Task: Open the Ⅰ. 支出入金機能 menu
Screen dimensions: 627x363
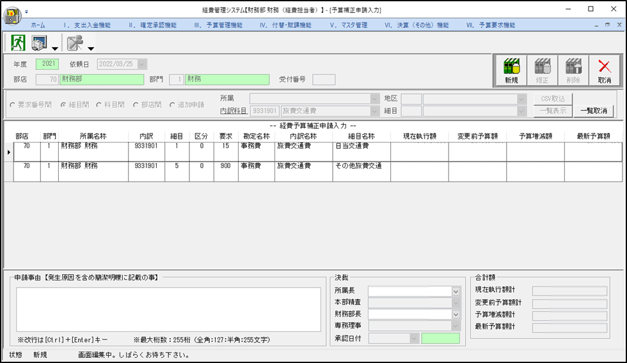Action: pyautogui.click(x=87, y=25)
